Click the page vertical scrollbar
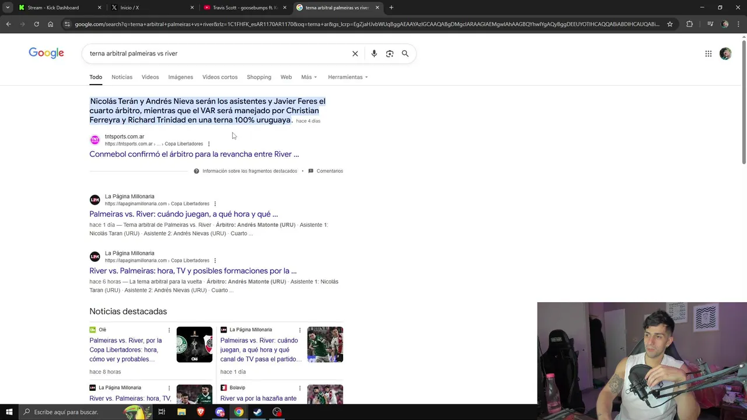Screen dimensions: 747x420 click(743, 102)
